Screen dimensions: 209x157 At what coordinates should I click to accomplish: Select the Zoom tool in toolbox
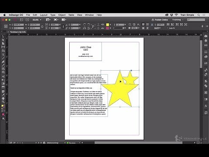click(x=3, y=102)
